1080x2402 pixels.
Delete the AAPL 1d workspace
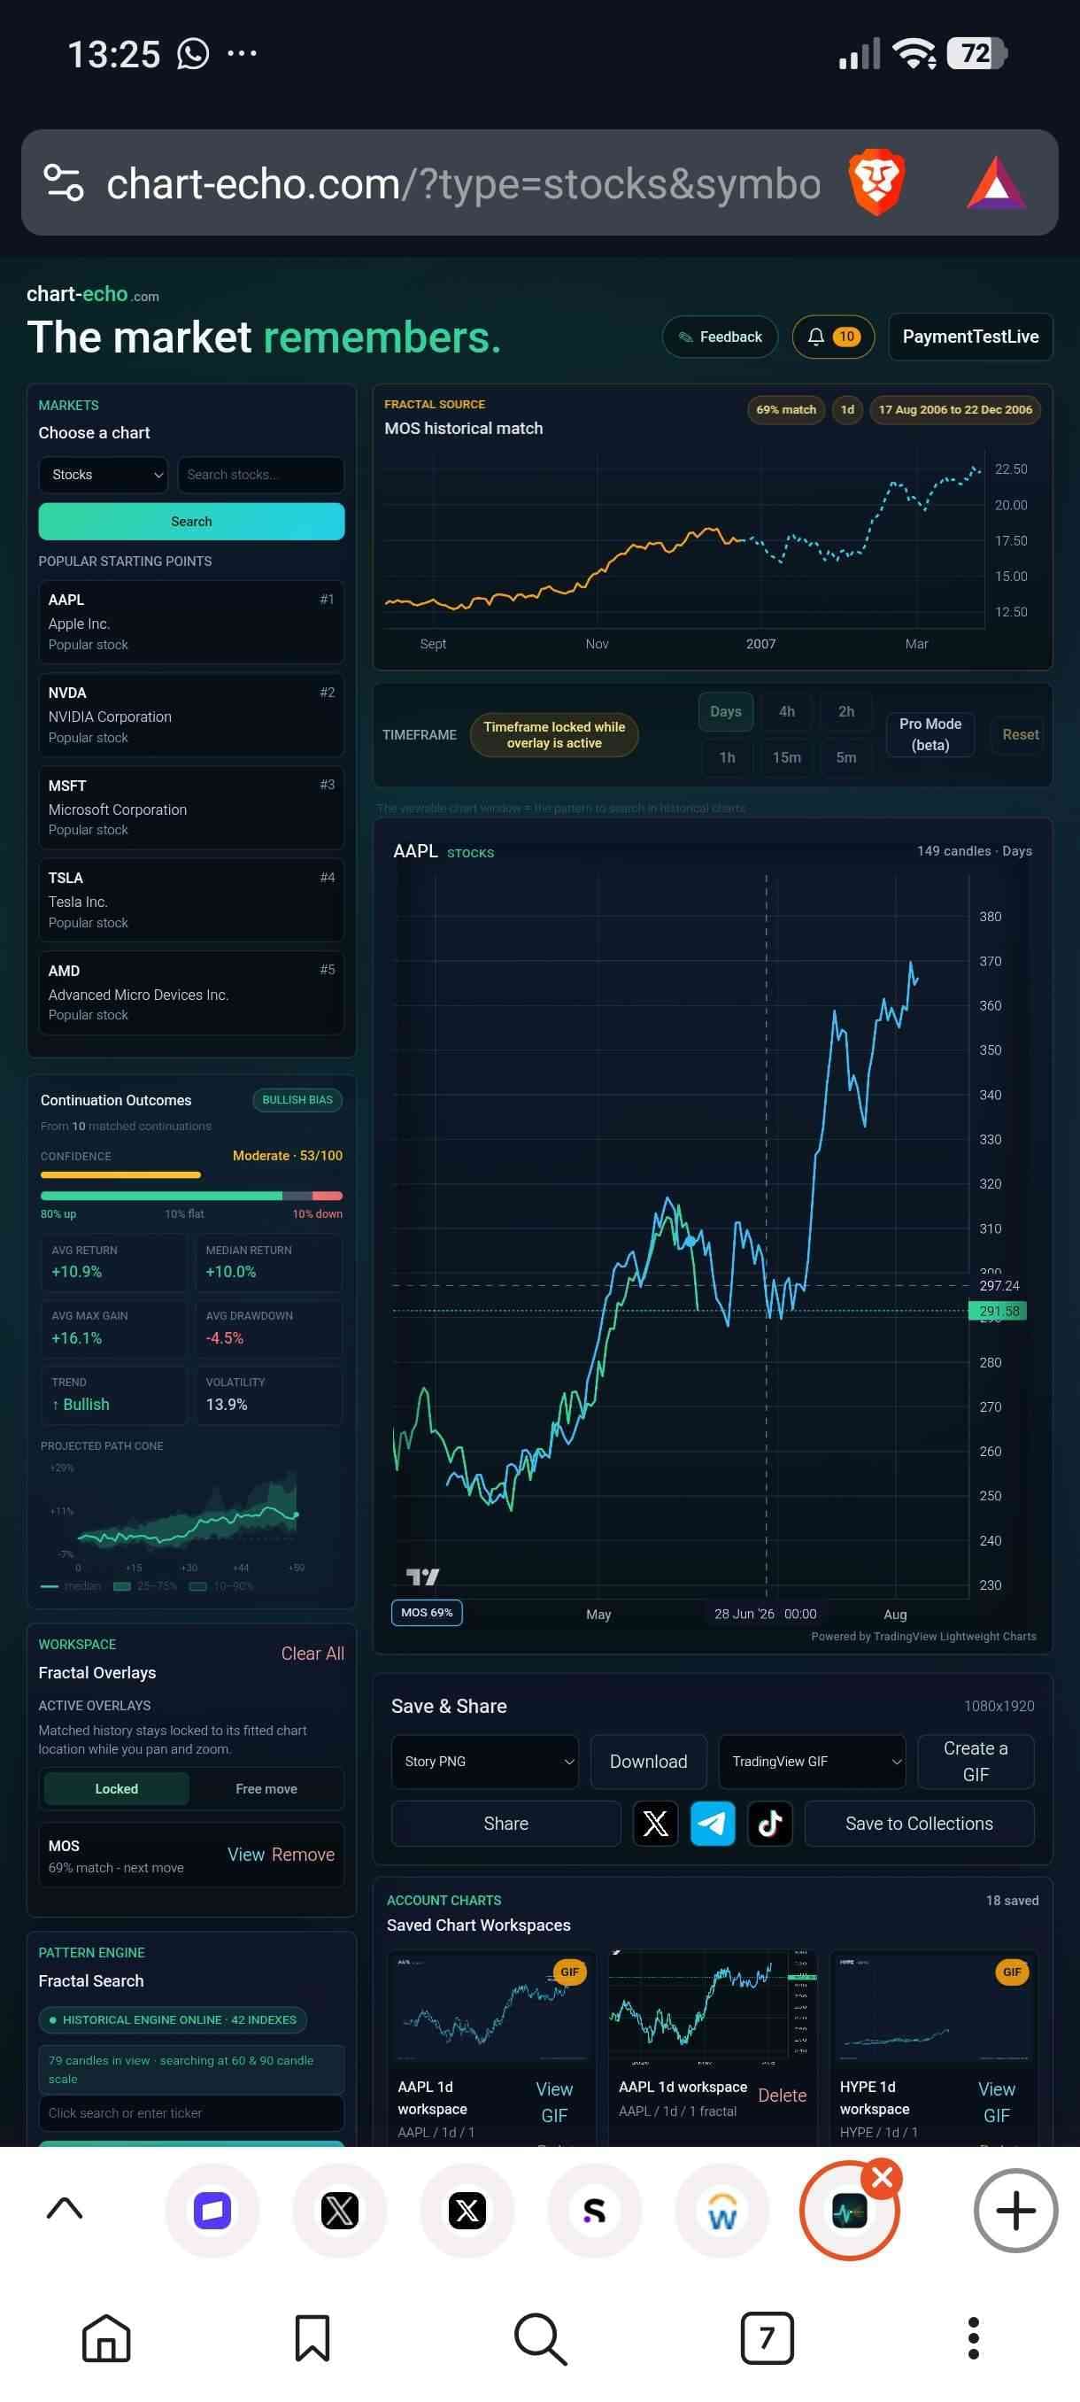point(782,2096)
